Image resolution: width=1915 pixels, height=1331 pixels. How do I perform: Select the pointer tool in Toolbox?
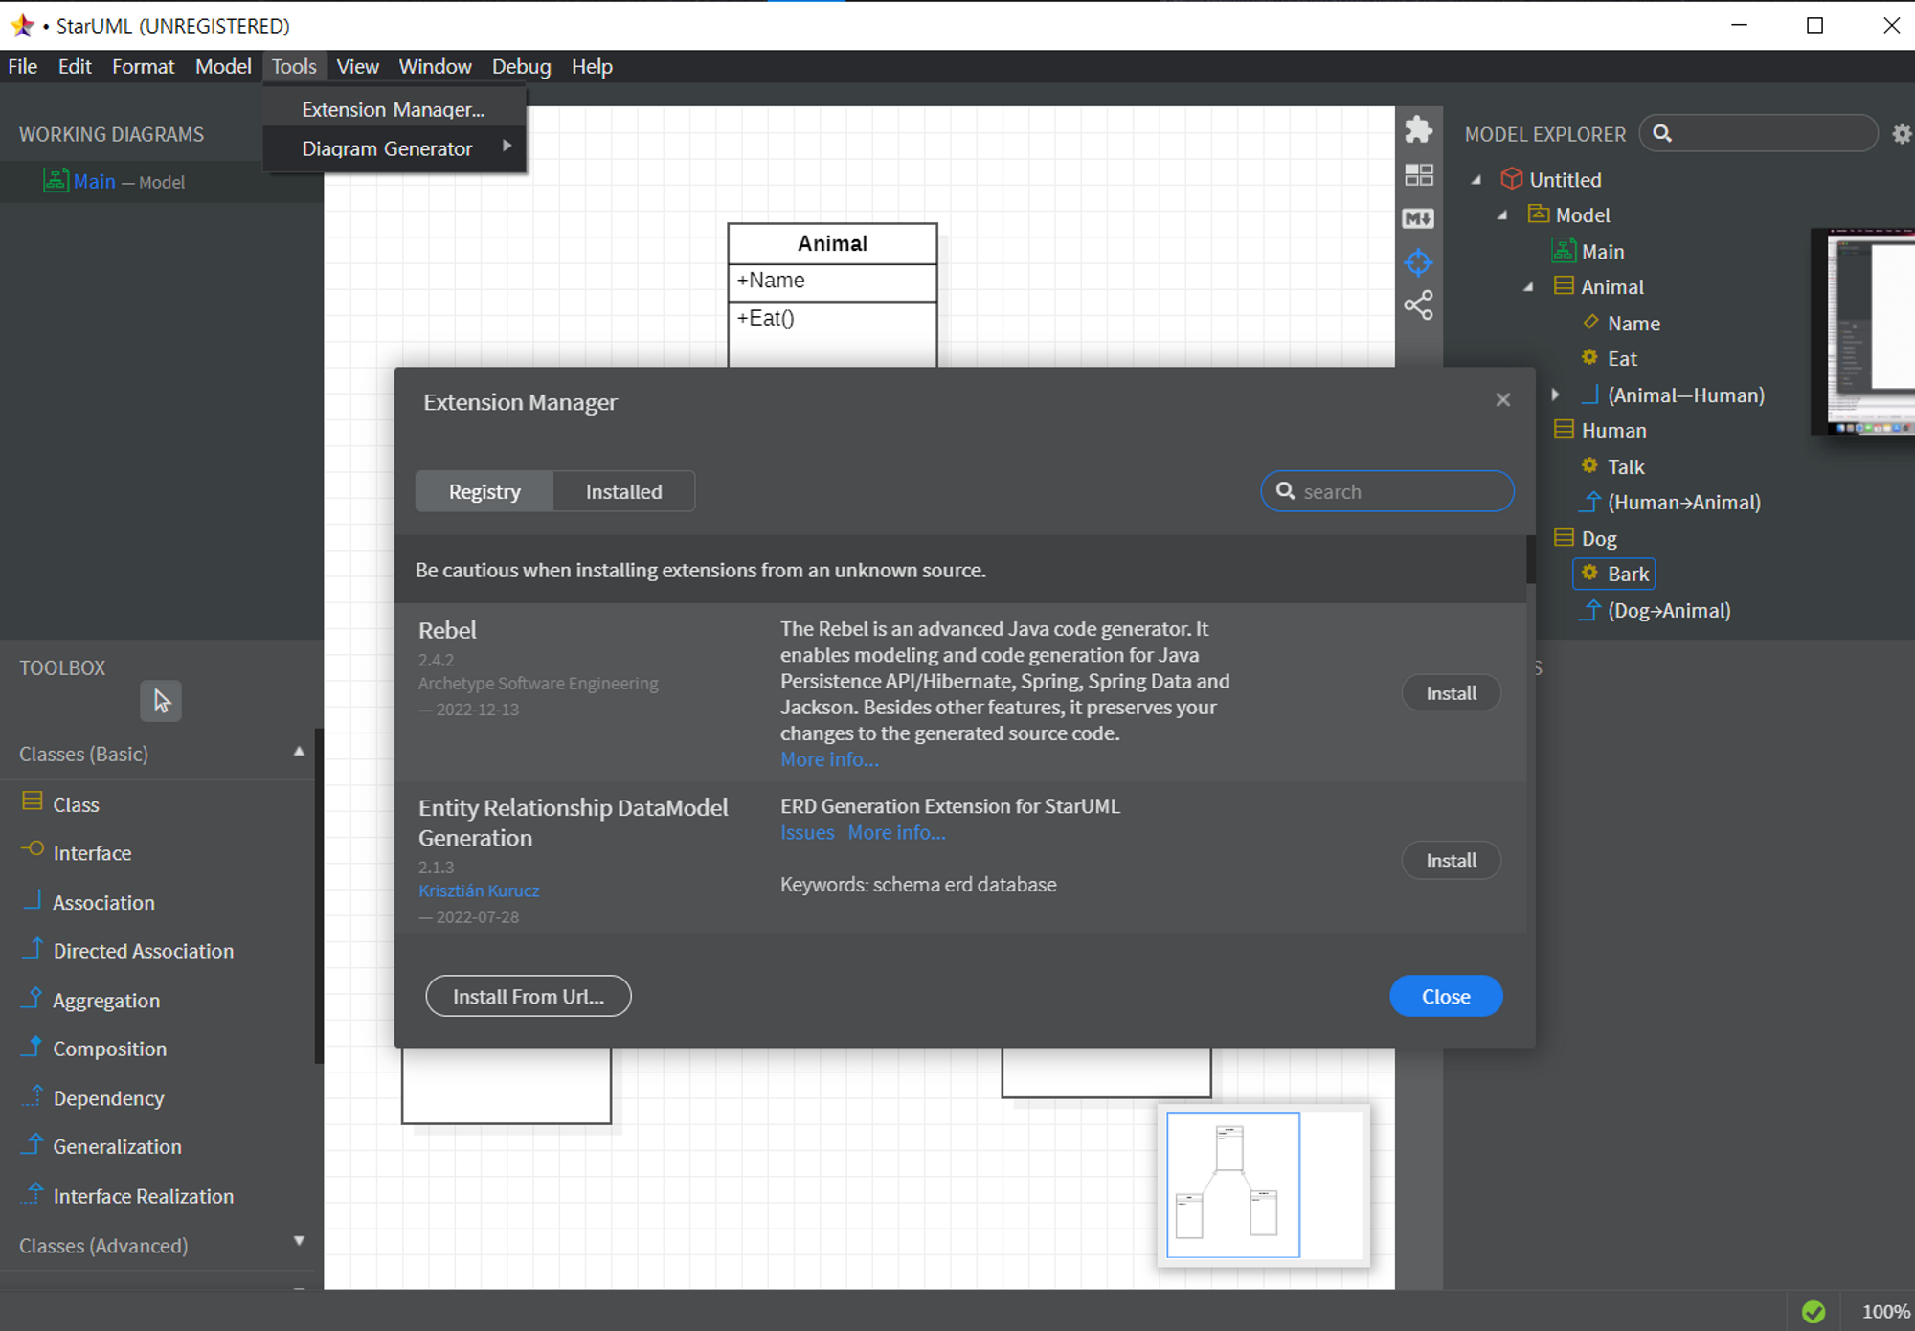pos(161,701)
